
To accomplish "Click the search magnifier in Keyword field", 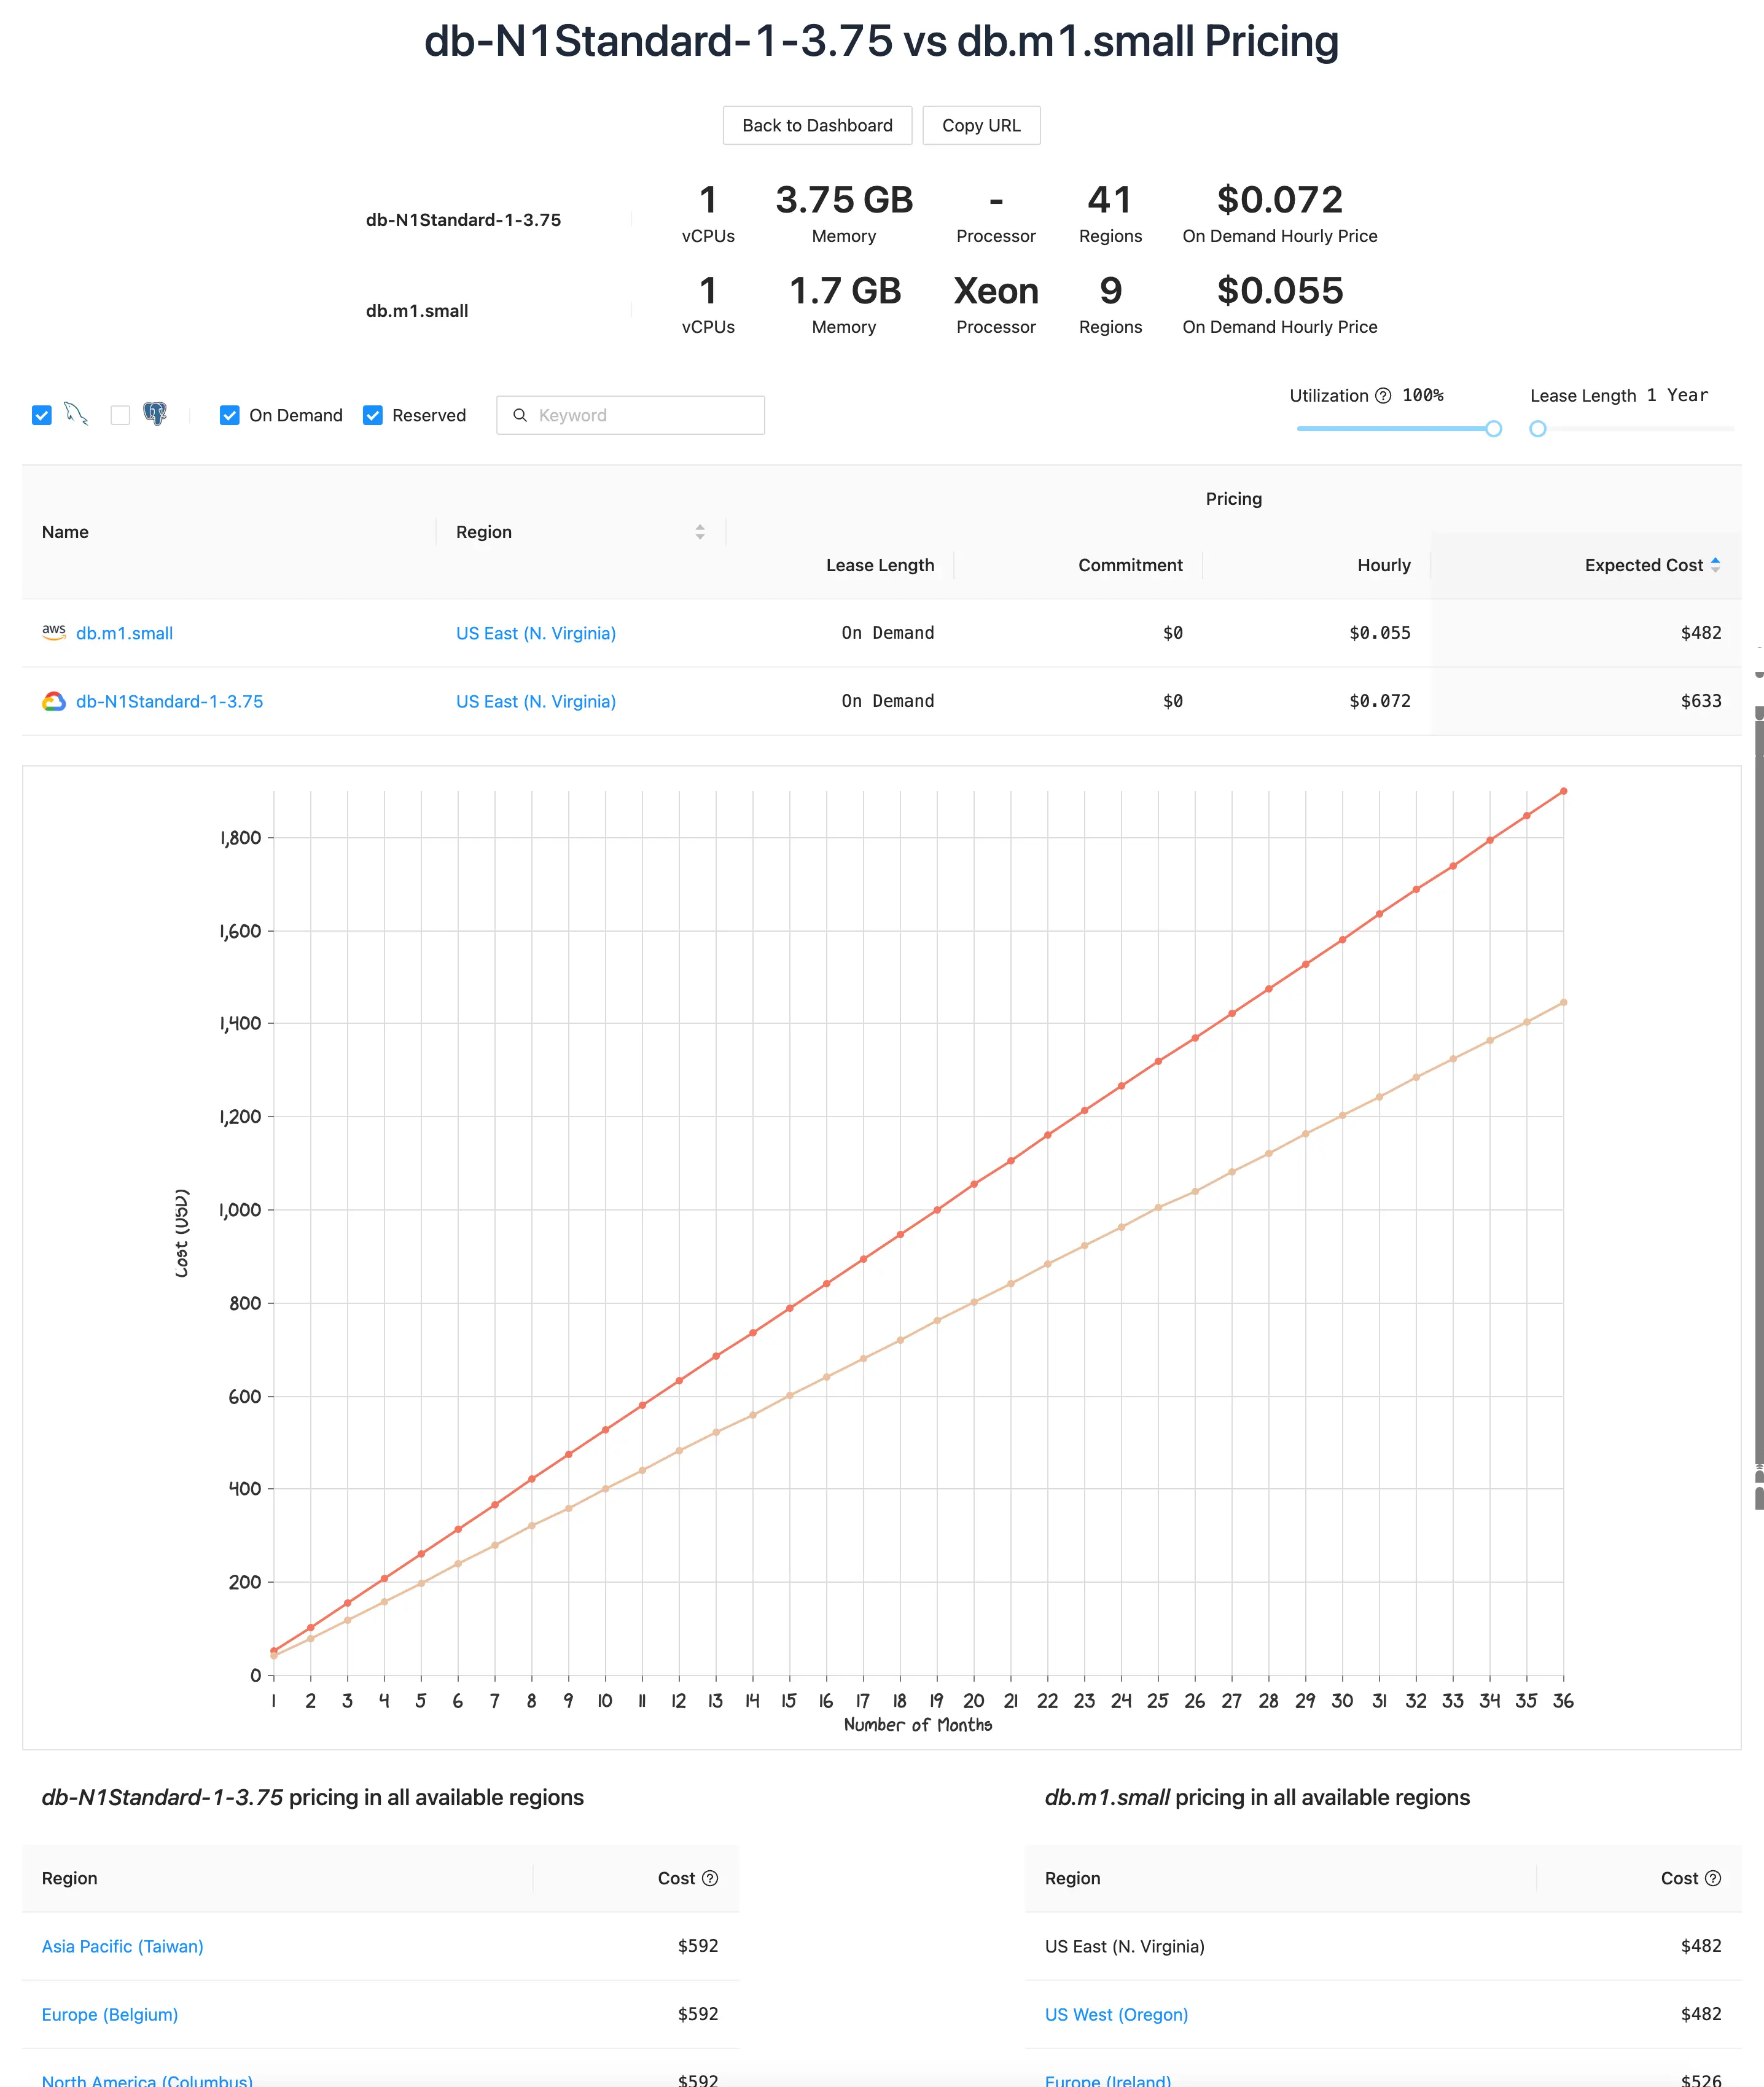I will (520, 415).
